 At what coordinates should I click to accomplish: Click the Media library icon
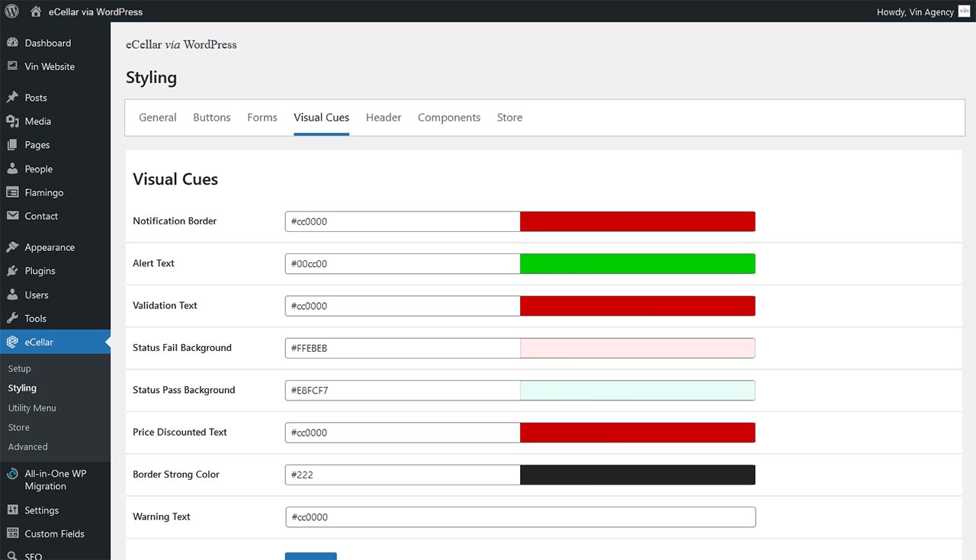12,121
